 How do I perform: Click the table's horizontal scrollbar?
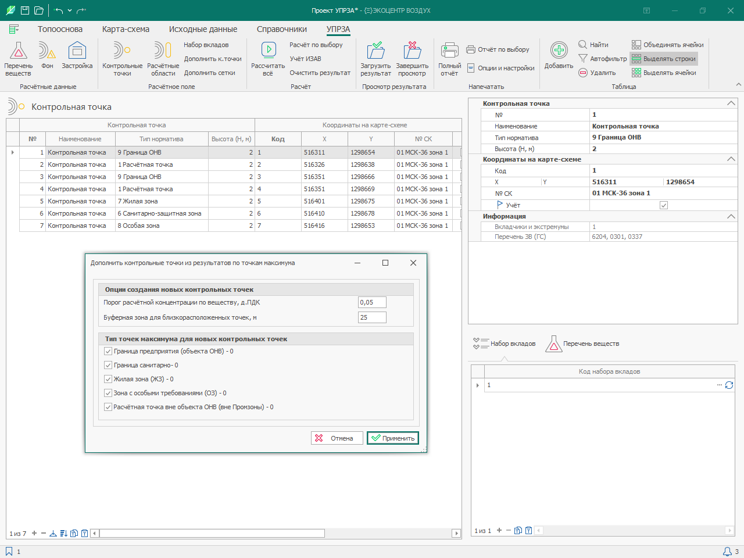pyautogui.click(x=212, y=533)
